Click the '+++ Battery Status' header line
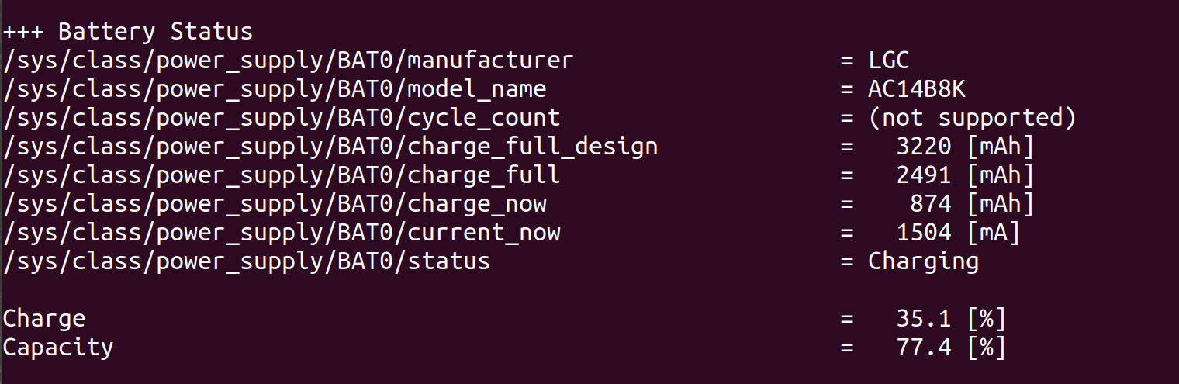1179x384 pixels. [x=128, y=32]
